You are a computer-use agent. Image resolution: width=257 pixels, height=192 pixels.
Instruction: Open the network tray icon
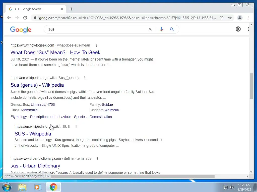pyautogui.click(x=226, y=187)
